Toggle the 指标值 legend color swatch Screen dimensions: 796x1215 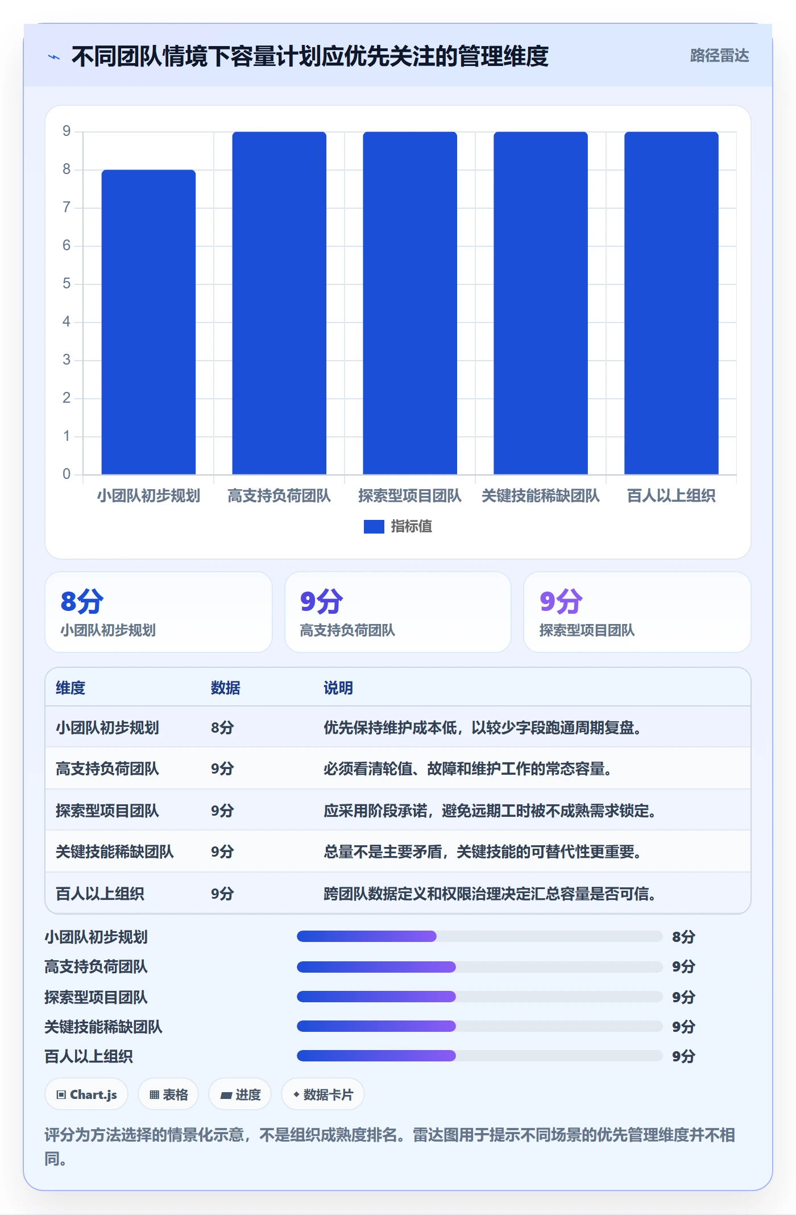click(374, 527)
